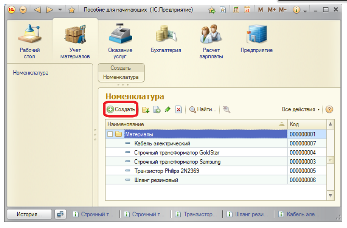Viewport: 347px width, 228px height.
Task: Click the M+ memory add button
Action: (272, 10)
